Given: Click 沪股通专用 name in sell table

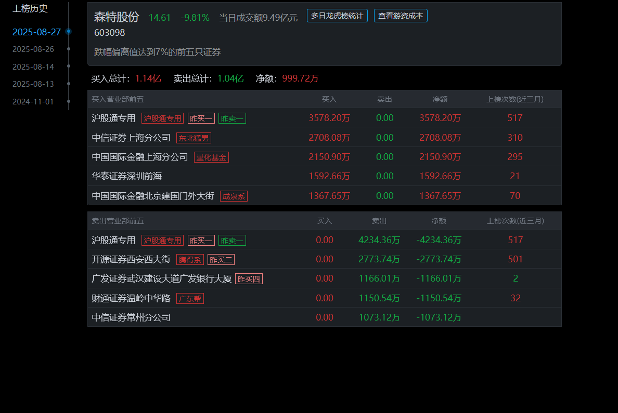Looking at the screenshot, I should 113,240.
